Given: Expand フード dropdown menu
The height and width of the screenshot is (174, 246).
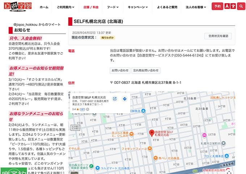Looking at the screenshot, I should 113,7.
